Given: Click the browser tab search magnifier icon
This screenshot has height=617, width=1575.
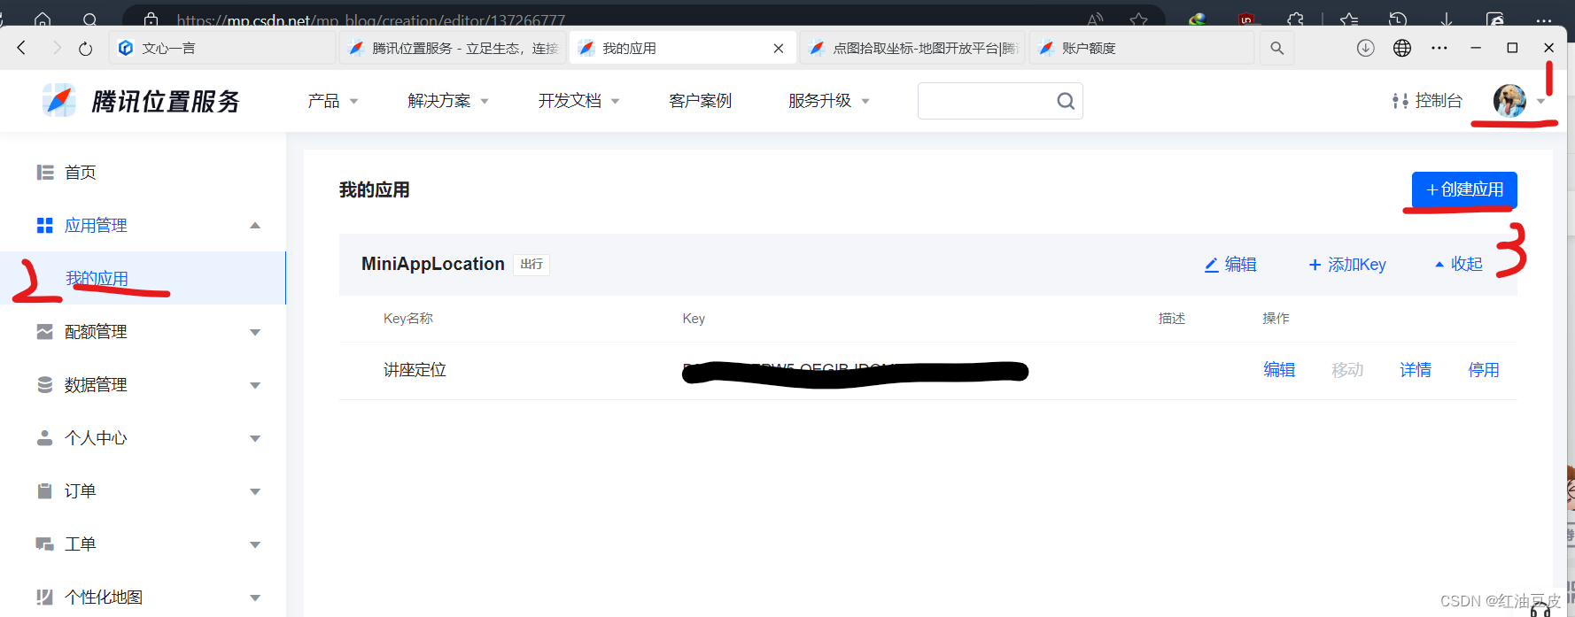Looking at the screenshot, I should tap(1276, 48).
